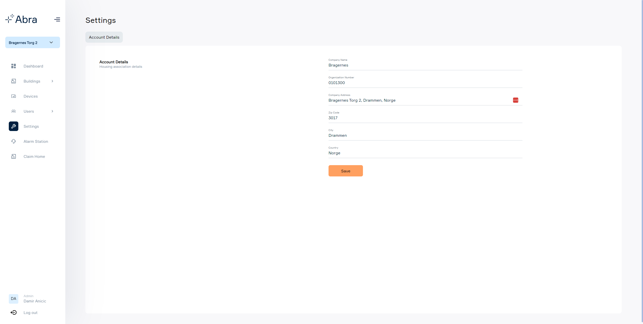Click Housing association details subtitle
Screen dimensions: 643x324
(x=121, y=67)
